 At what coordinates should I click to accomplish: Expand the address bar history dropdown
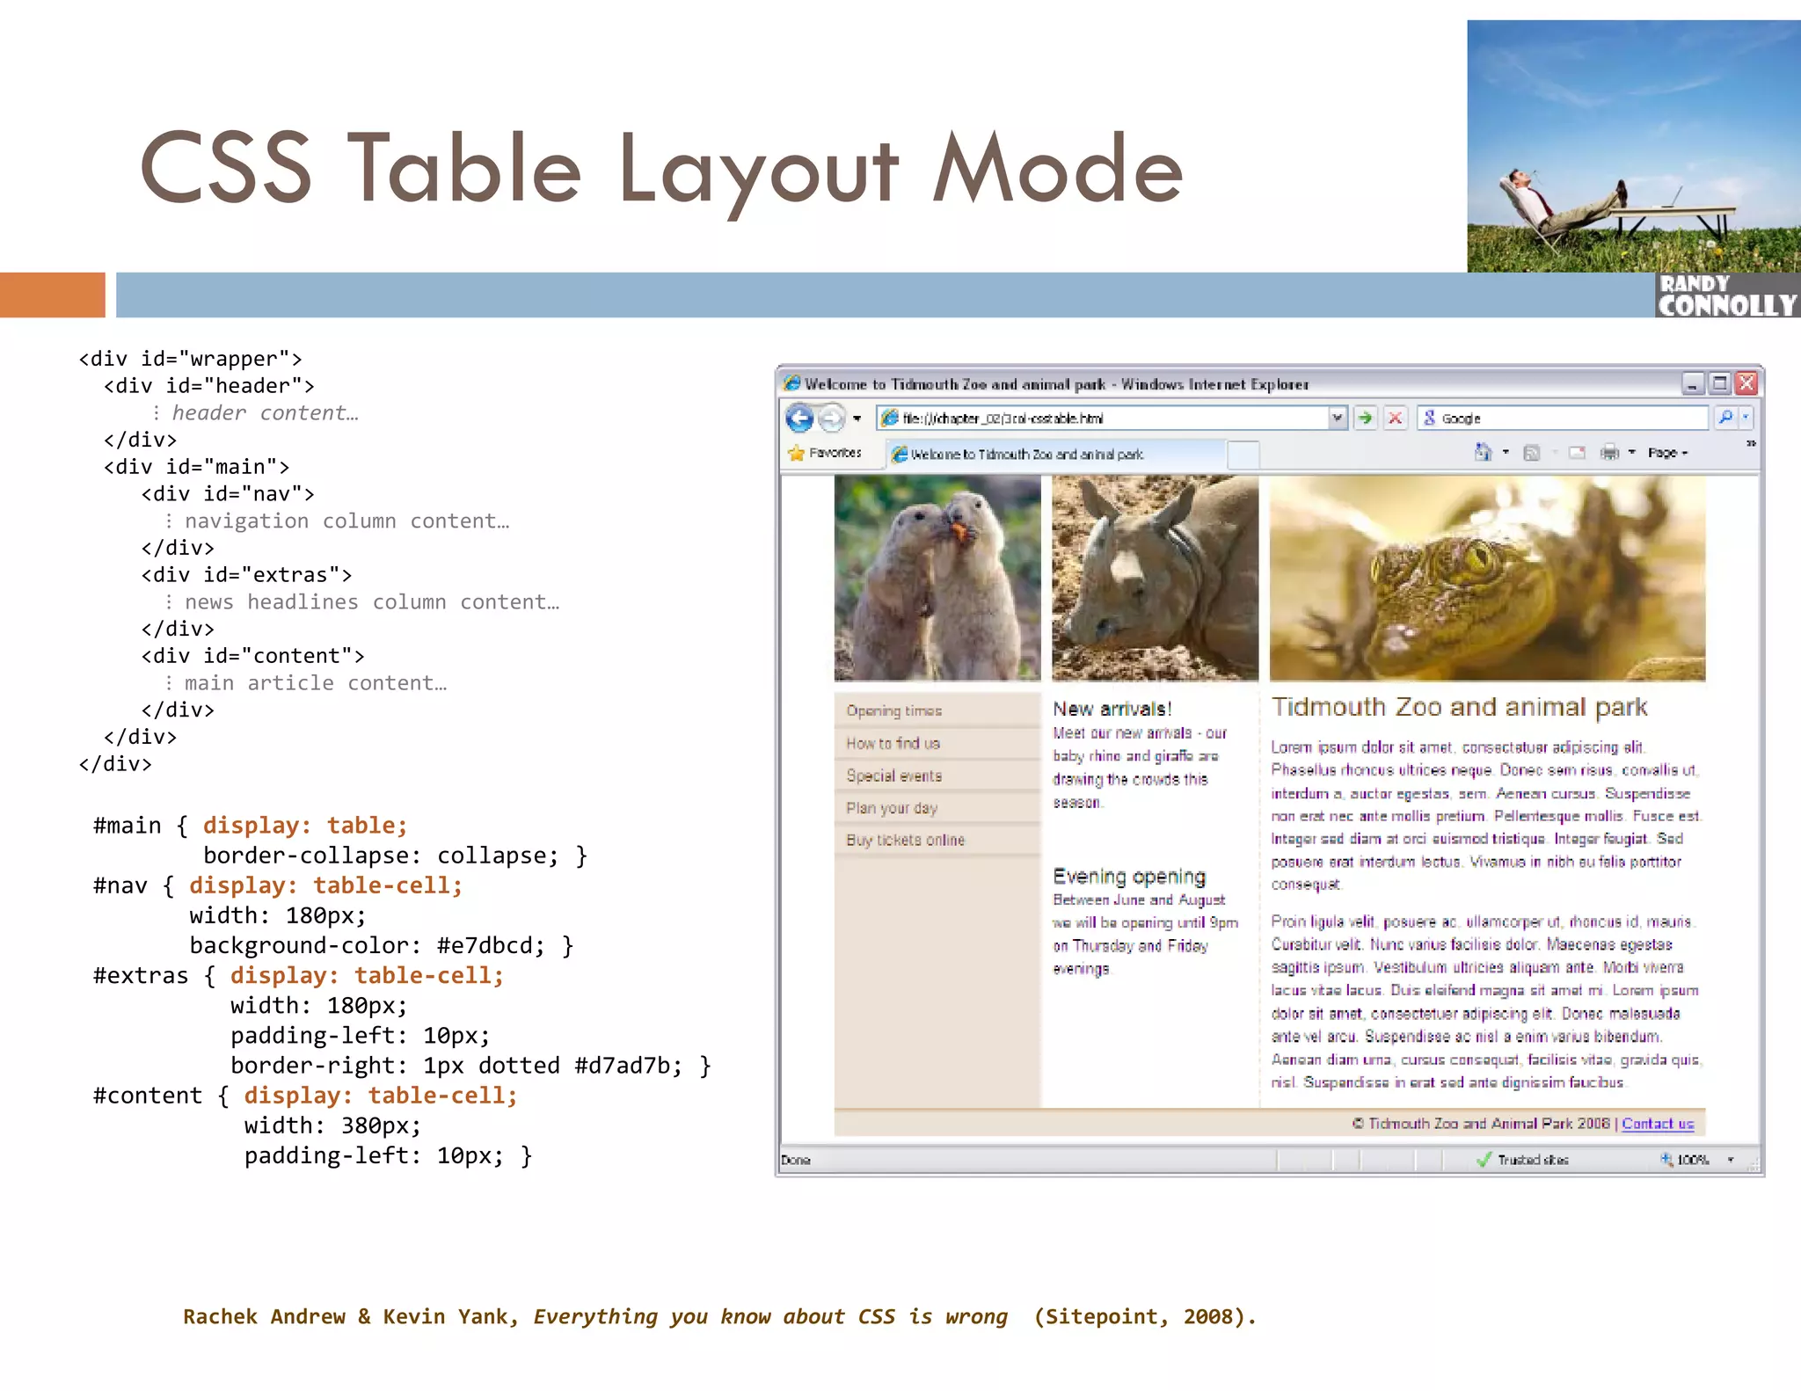click(1338, 418)
